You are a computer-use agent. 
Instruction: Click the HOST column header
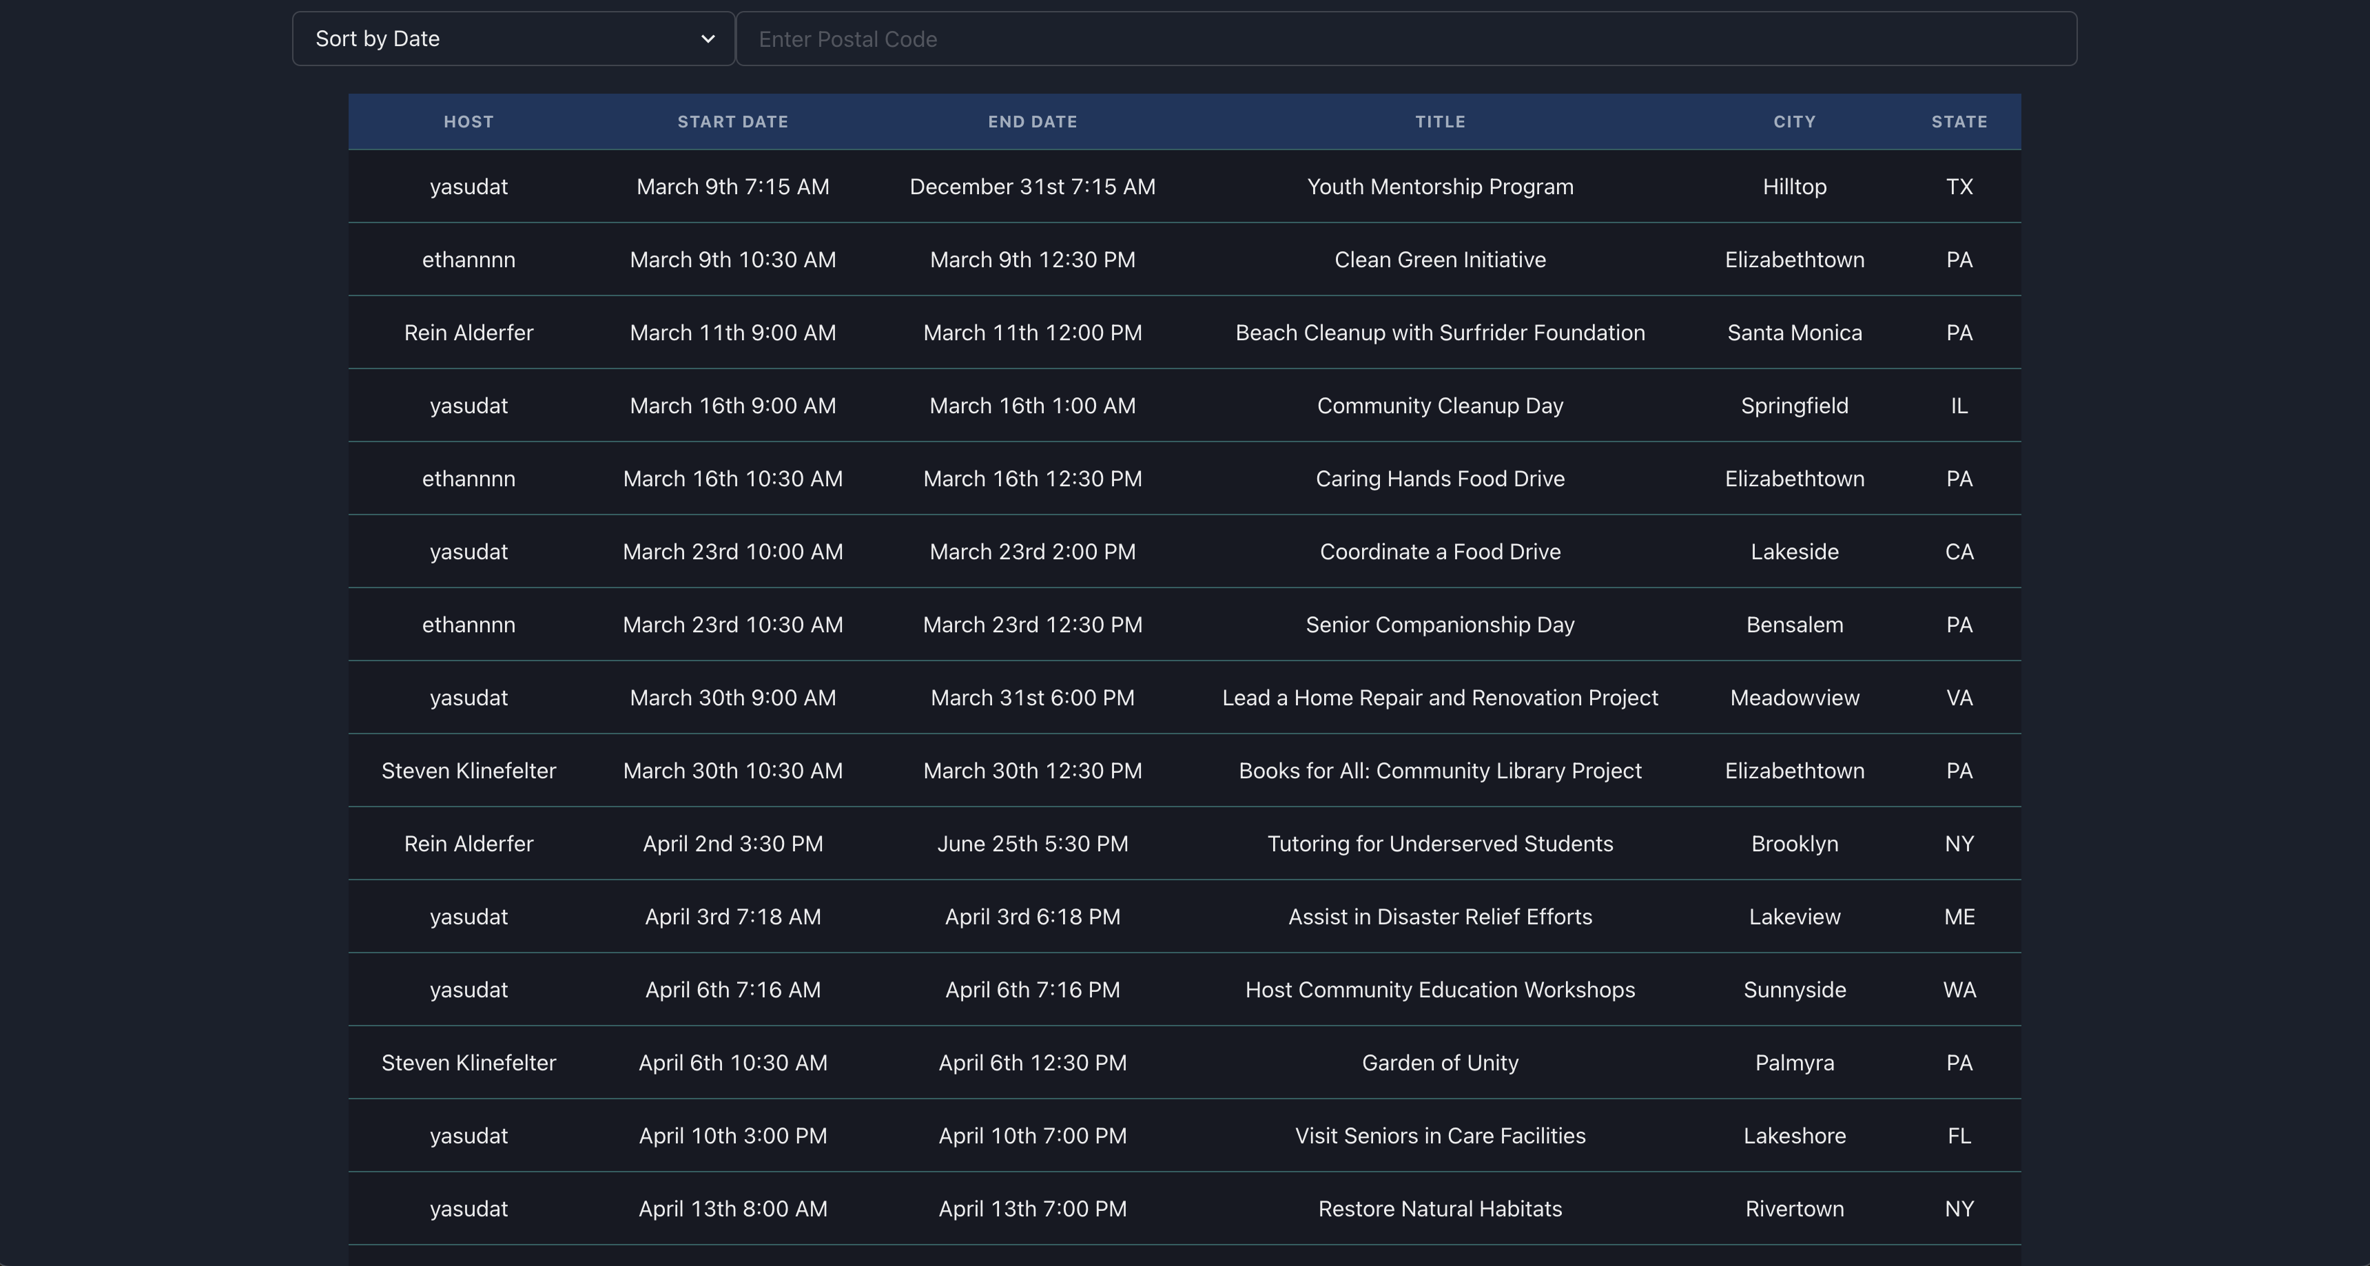click(468, 121)
